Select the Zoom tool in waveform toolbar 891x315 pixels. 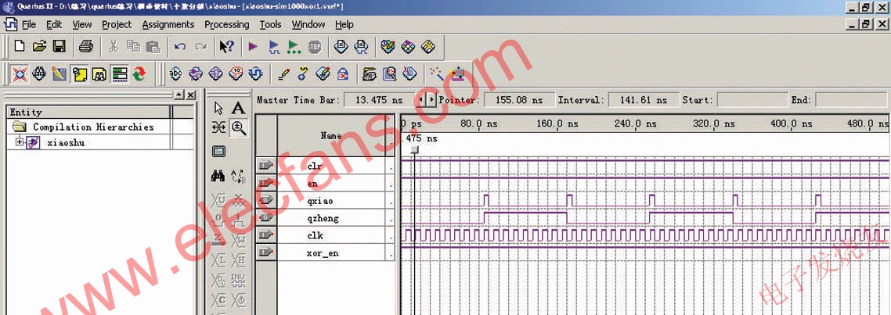(238, 127)
